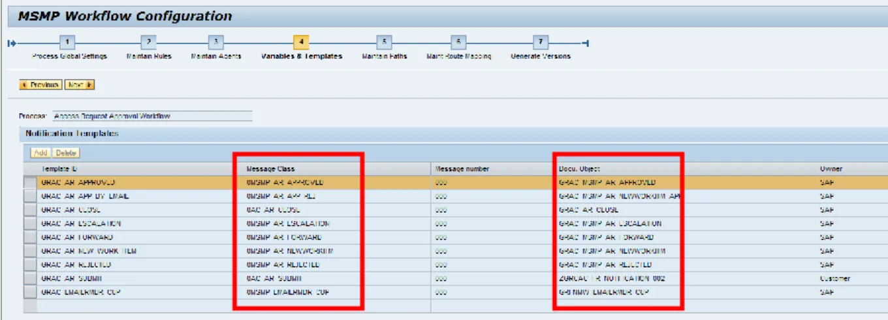Go to step 7 Generate Versions

click(540, 42)
